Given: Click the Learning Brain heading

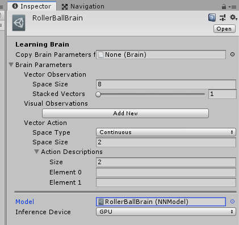Looking at the screenshot, I should 42,44.
